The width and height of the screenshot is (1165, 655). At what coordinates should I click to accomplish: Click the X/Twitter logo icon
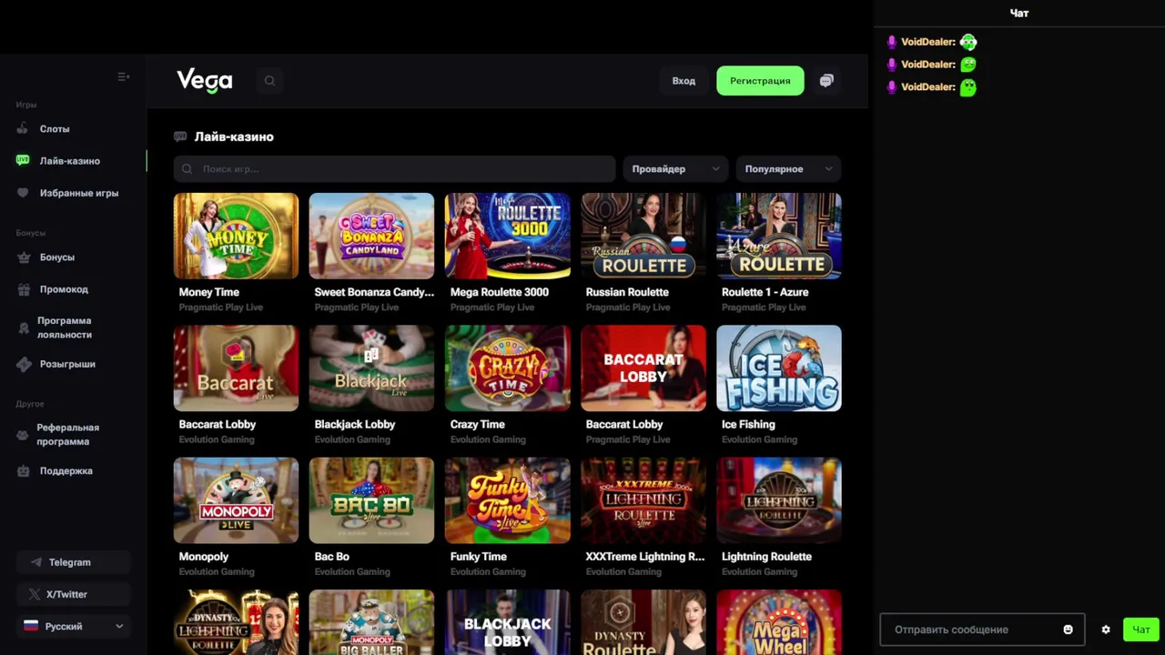pyautogui.click(x=35, y=594)
